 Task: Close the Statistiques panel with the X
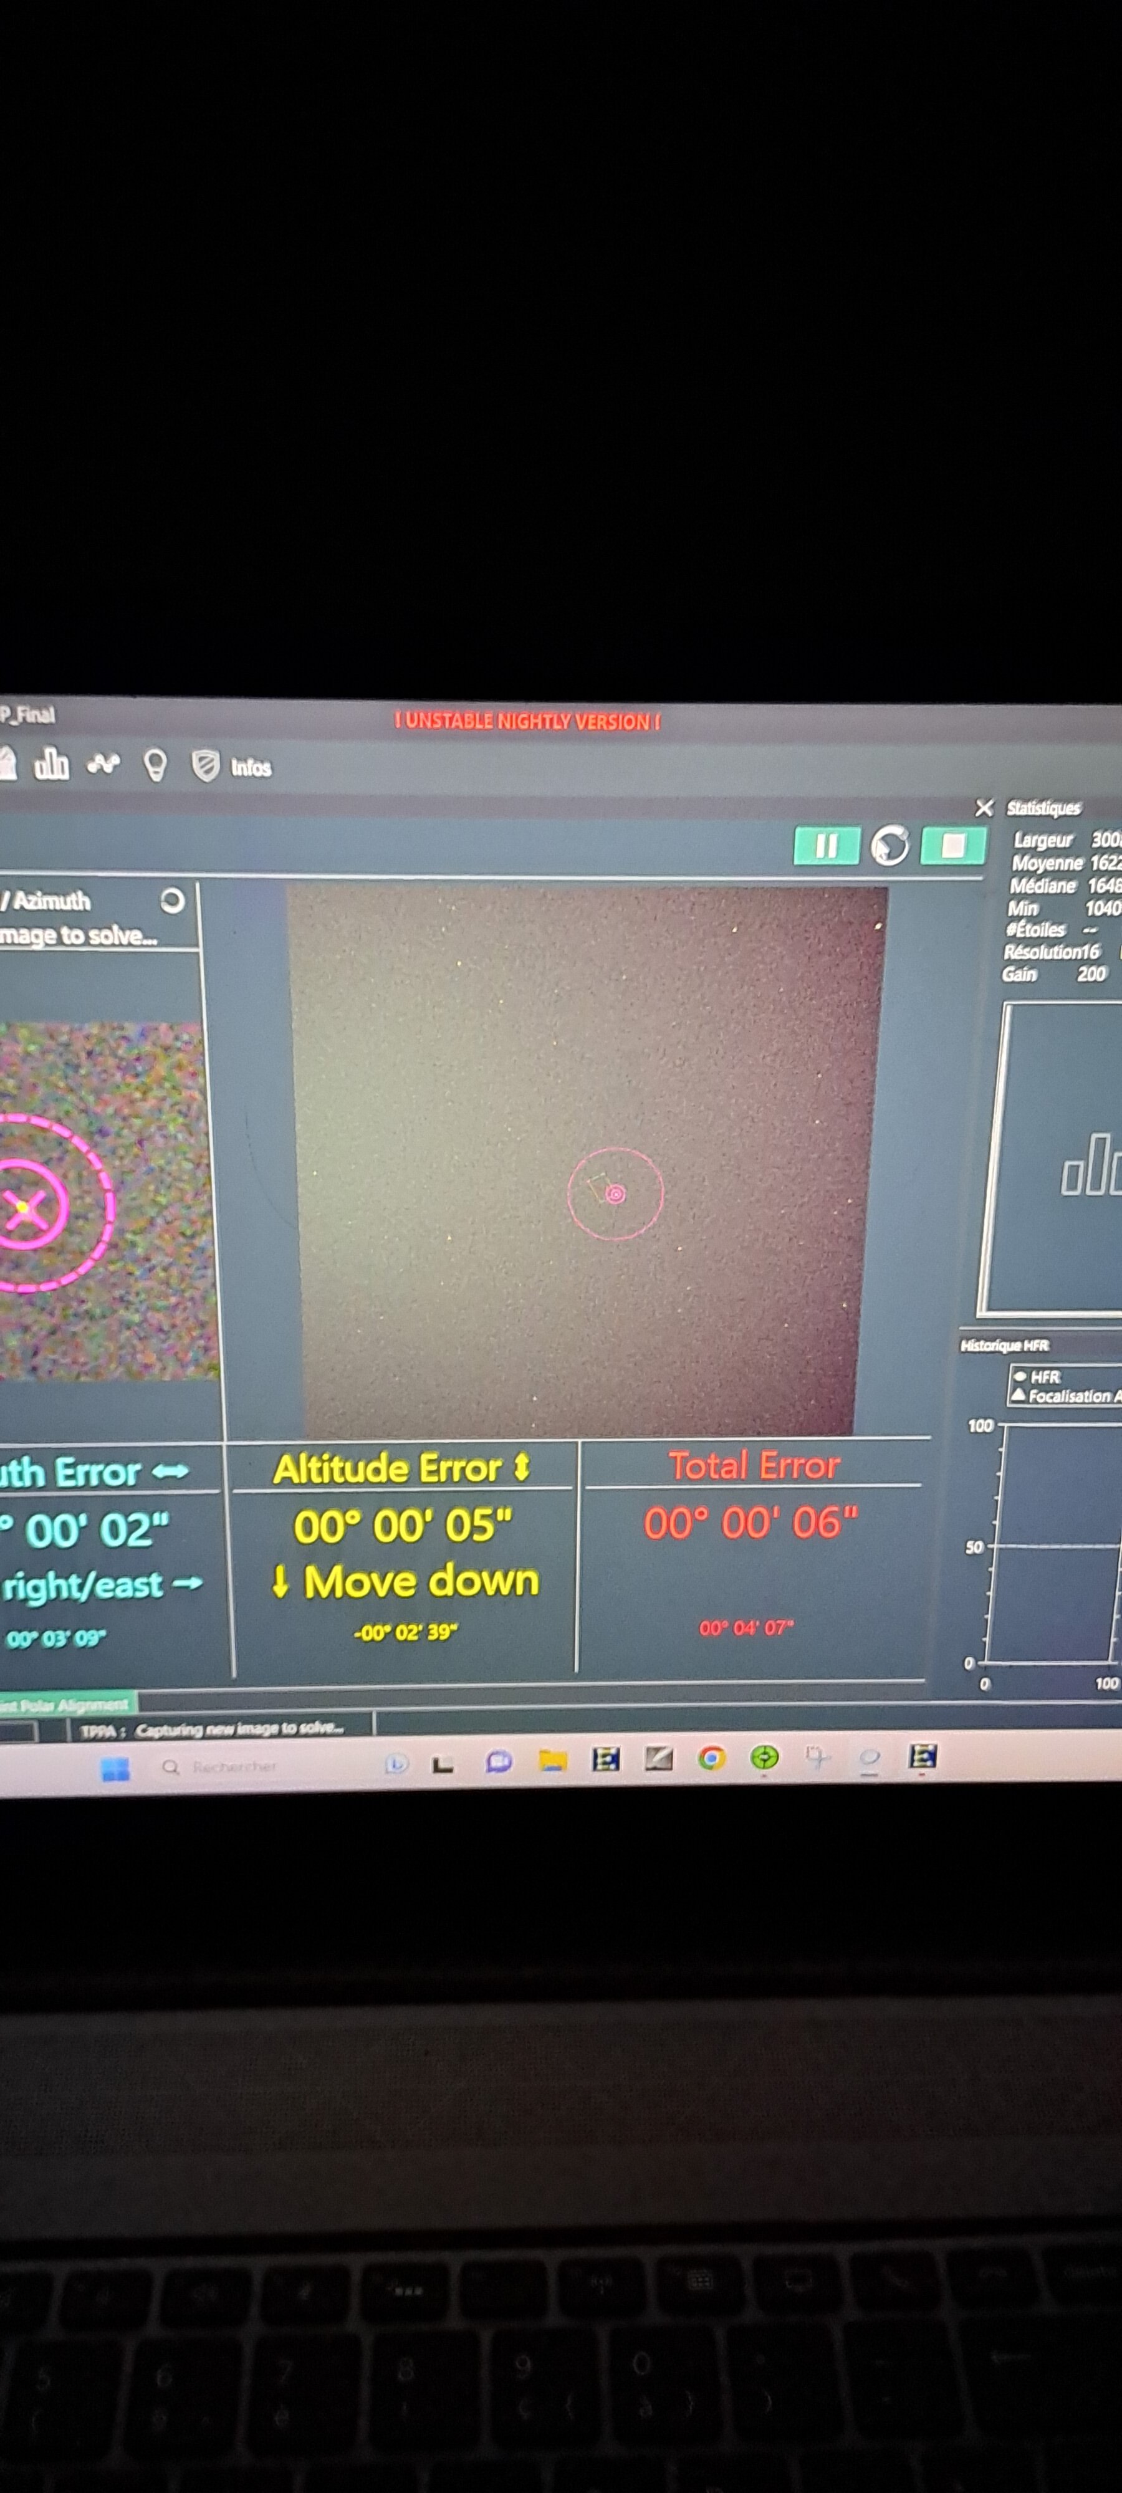[984, 807]
